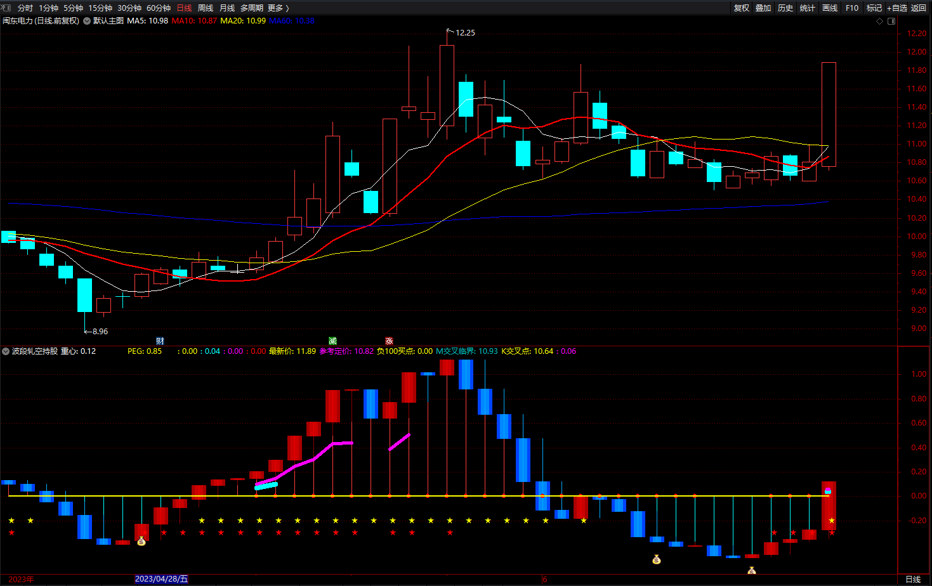This screenshot has height=586, width=932.
Task: Click the 1.00 indicator axis label
Action: click(919, 374)
